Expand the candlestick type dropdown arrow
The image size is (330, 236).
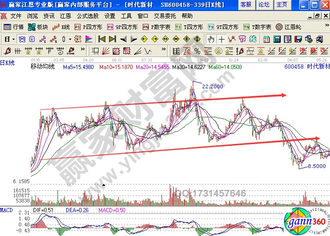tap(69, 39)
